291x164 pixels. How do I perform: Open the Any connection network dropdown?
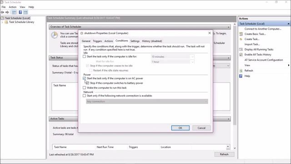pyautogui.click(x=147, y=102)
